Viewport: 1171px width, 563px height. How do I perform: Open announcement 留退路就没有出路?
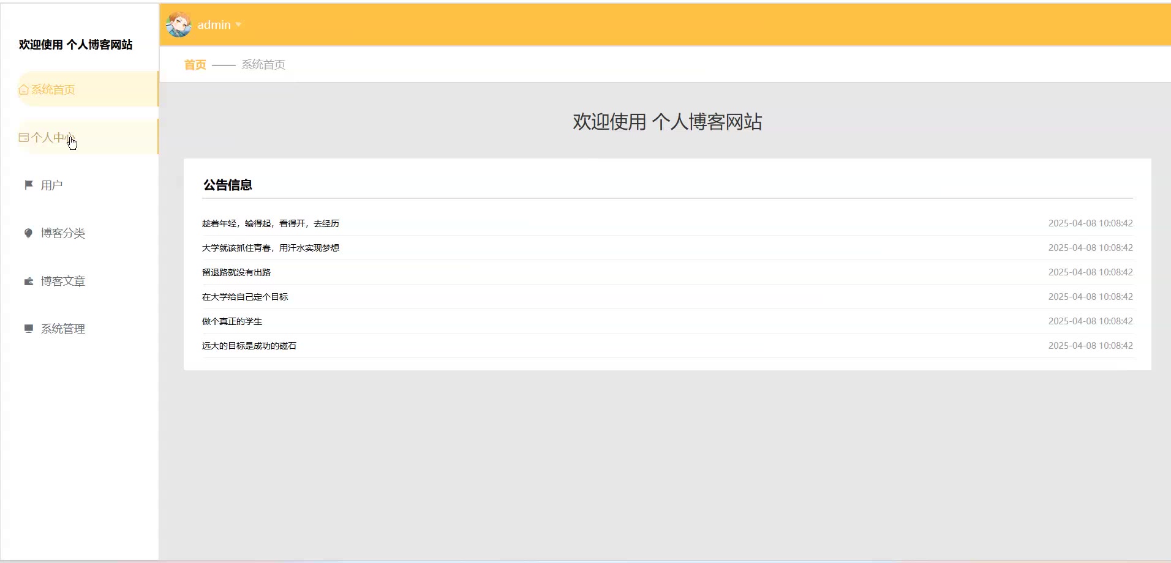[236, 272]
